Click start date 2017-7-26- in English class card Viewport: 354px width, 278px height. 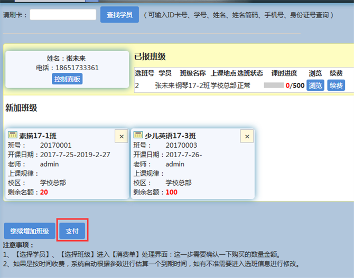(184, 155)
